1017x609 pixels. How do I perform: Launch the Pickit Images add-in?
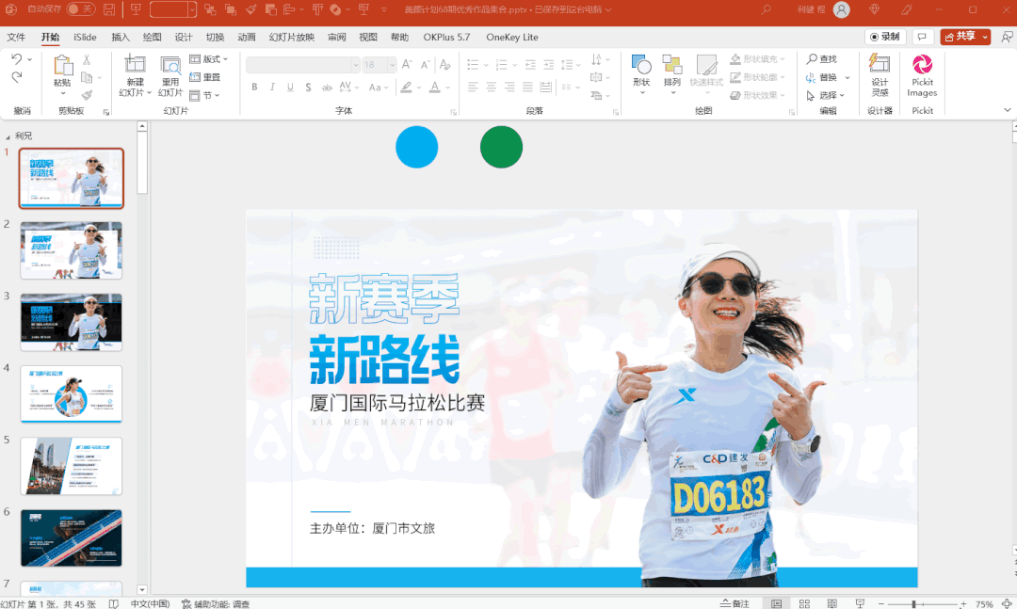coord(922,66)
